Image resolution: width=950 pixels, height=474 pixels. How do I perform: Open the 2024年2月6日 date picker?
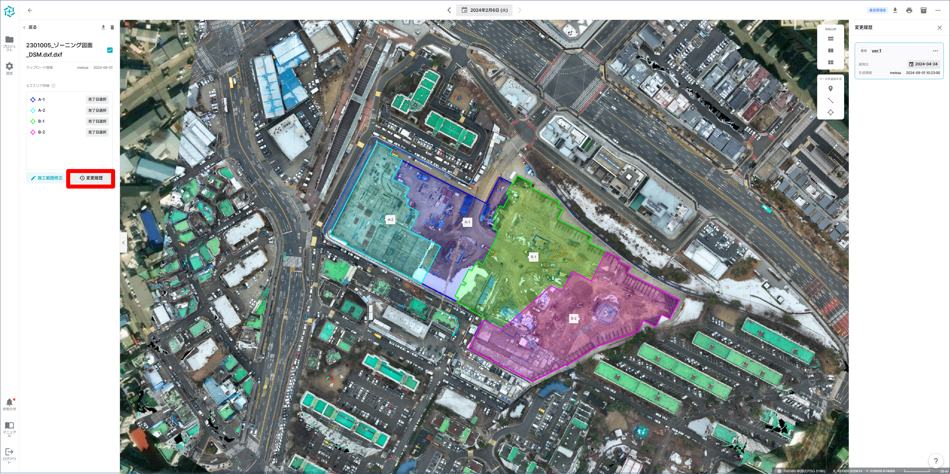click(485, 10)
